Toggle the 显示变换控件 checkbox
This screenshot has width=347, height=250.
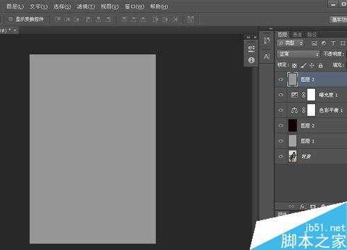coord(10,19)
